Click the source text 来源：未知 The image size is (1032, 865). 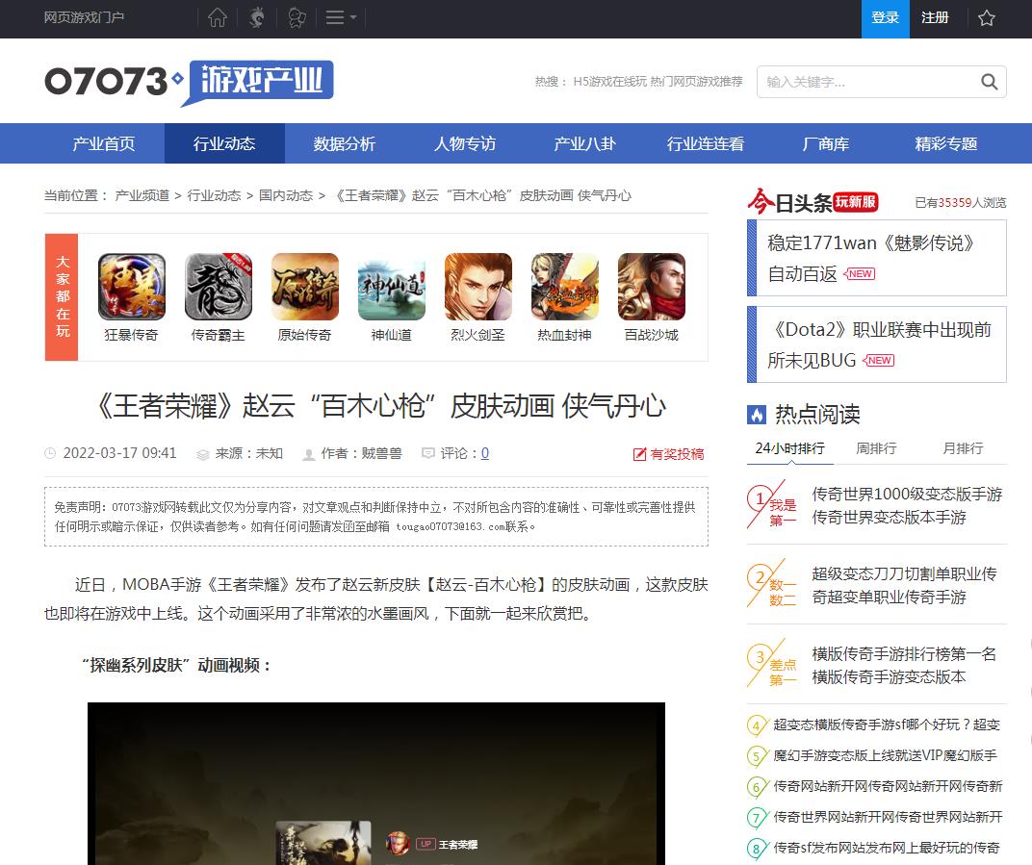pyautogui.click(x=248, y=453)
